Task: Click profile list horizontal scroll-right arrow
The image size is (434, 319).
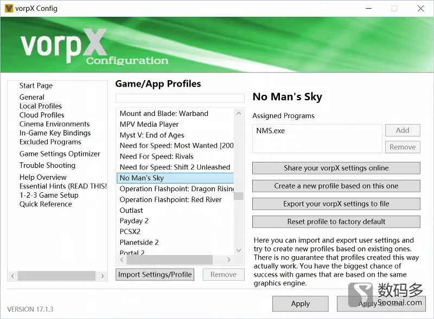Action: click(228, 259)
